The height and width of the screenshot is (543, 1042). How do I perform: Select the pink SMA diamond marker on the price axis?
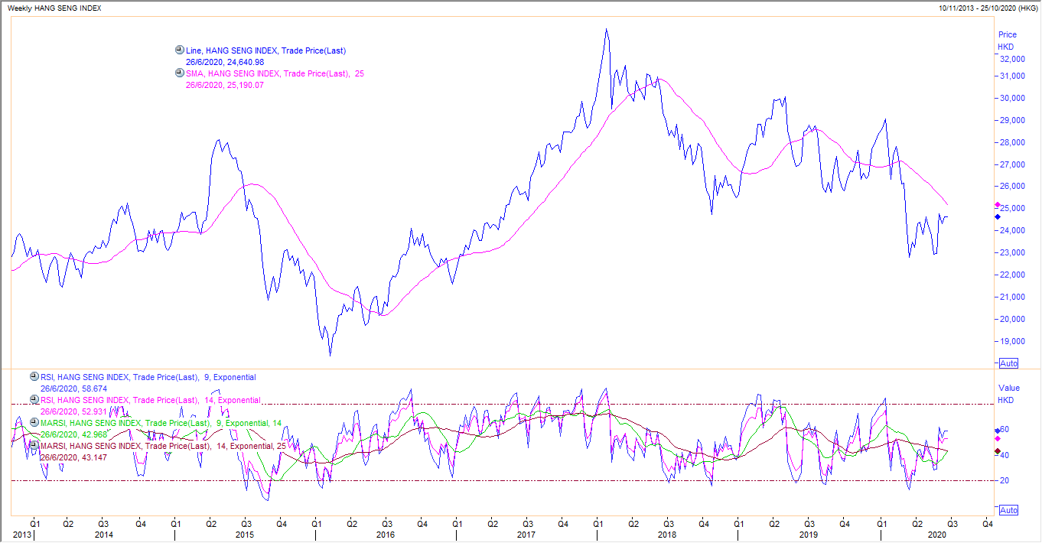997,205
